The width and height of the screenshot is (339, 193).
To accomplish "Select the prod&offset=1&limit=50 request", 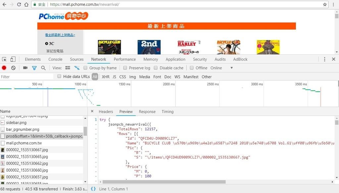I will pos(41,136).
